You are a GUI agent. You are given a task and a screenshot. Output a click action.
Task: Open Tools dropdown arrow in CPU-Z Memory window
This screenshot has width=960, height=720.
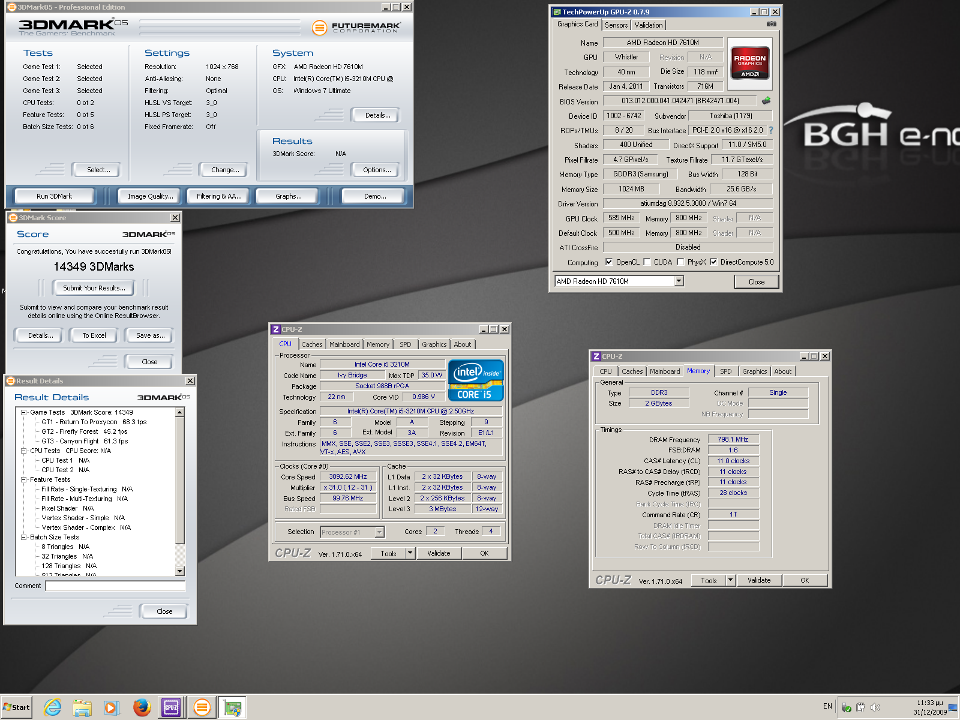pyautogui.click(x=731, y=580)
